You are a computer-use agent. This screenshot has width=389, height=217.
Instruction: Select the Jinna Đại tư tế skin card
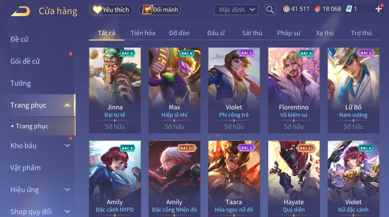point(115,90)
